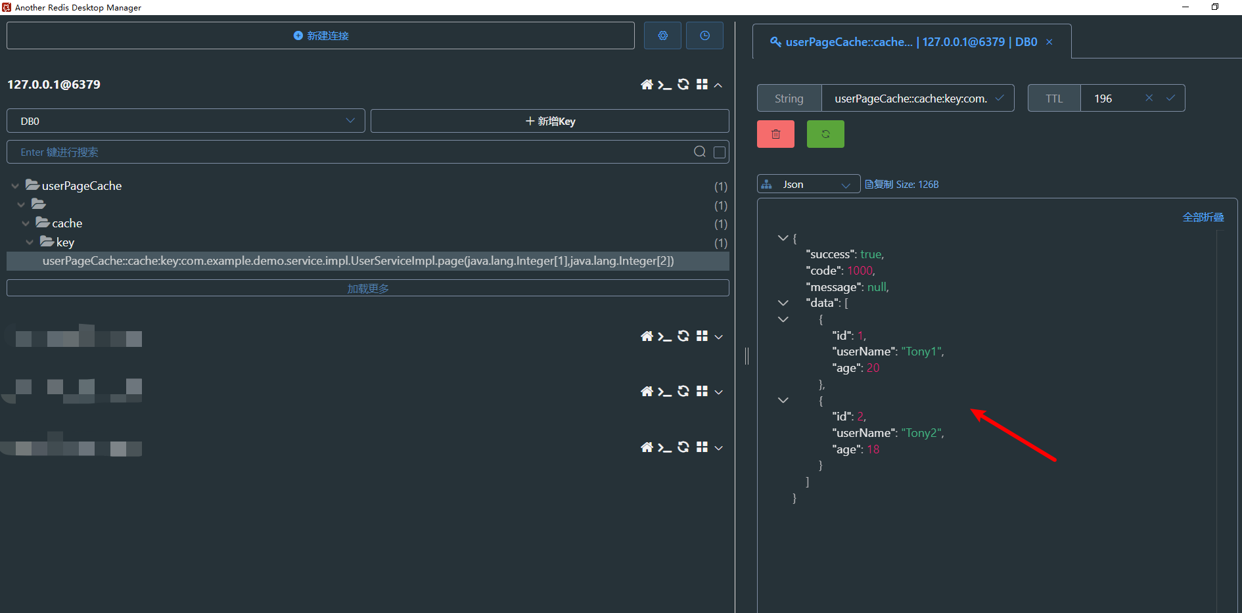
Task: Click the "success": true line
Action: [845, 254]
